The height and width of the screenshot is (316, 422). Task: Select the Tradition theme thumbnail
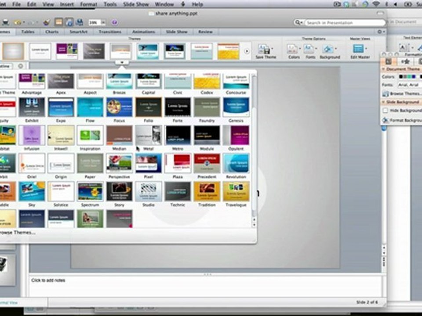pos(207,192)
